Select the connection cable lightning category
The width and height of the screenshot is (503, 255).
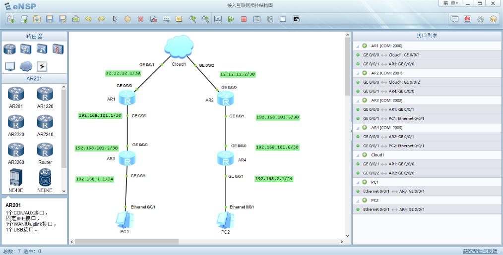click(42, 66)
